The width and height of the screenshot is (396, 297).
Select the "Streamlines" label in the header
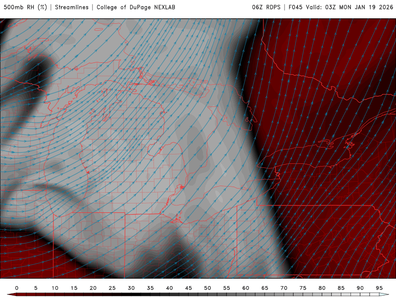[72, 7]
